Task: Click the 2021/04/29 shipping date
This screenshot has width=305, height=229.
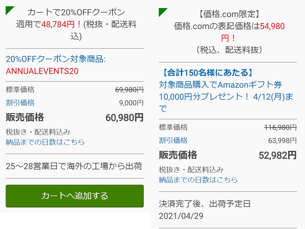Action: 181,216
